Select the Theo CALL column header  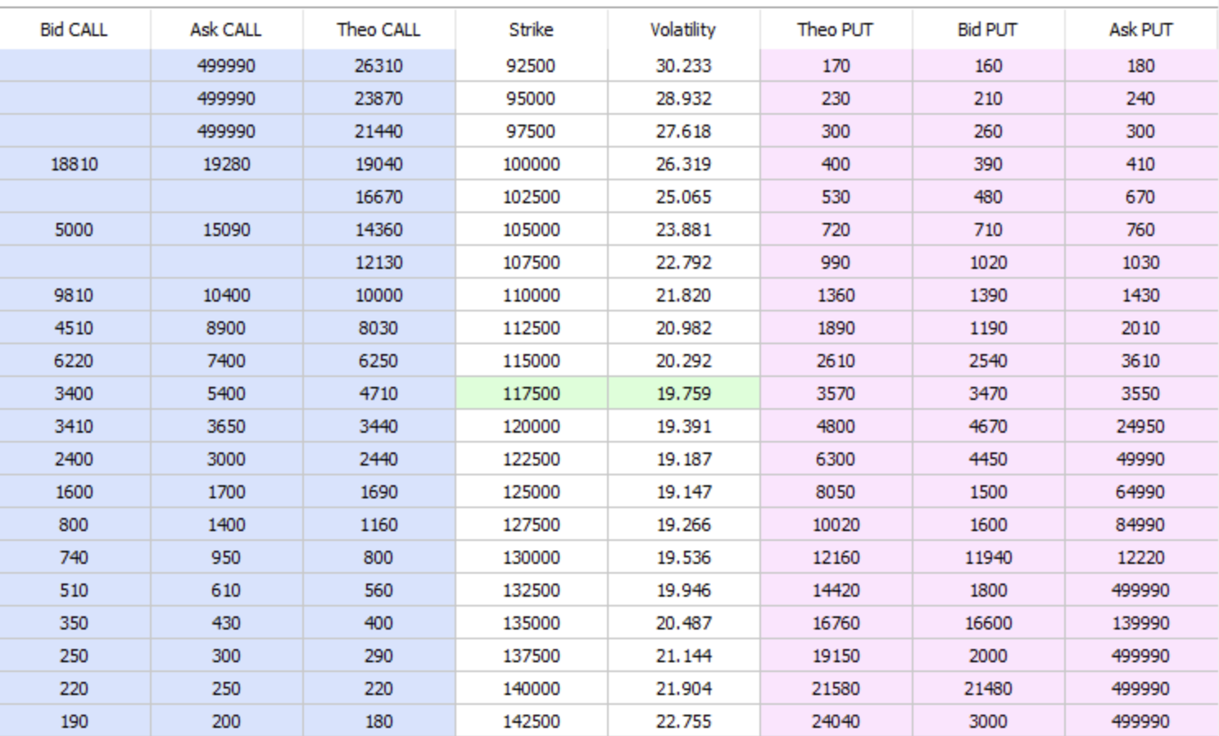pos(378,30)
